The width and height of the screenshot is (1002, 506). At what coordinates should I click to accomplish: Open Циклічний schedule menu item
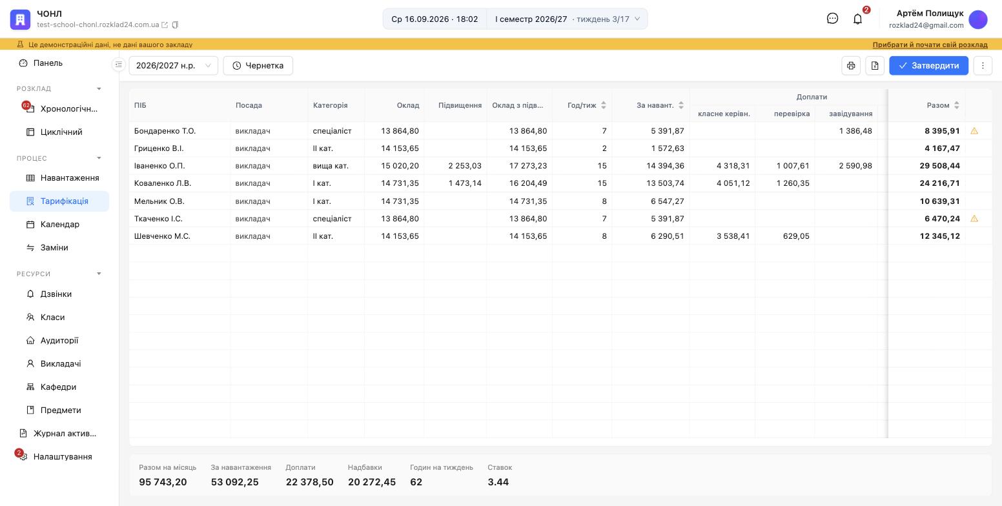(59, 132)
